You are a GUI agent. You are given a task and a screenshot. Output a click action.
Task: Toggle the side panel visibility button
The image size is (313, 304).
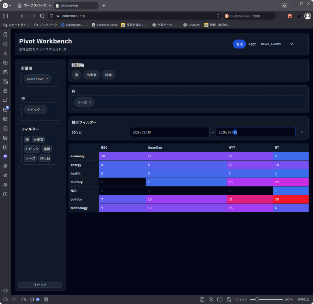(5, 16)
